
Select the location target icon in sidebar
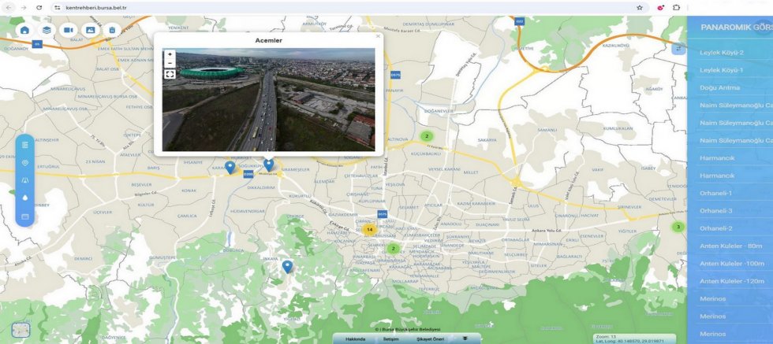25,162
